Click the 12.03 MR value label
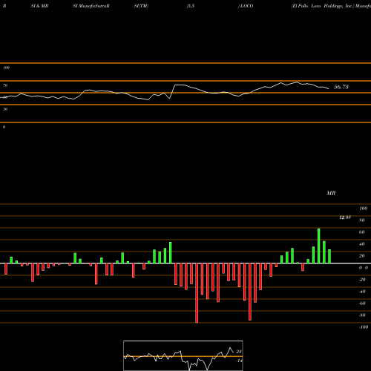371x371 pixels. 345,217
